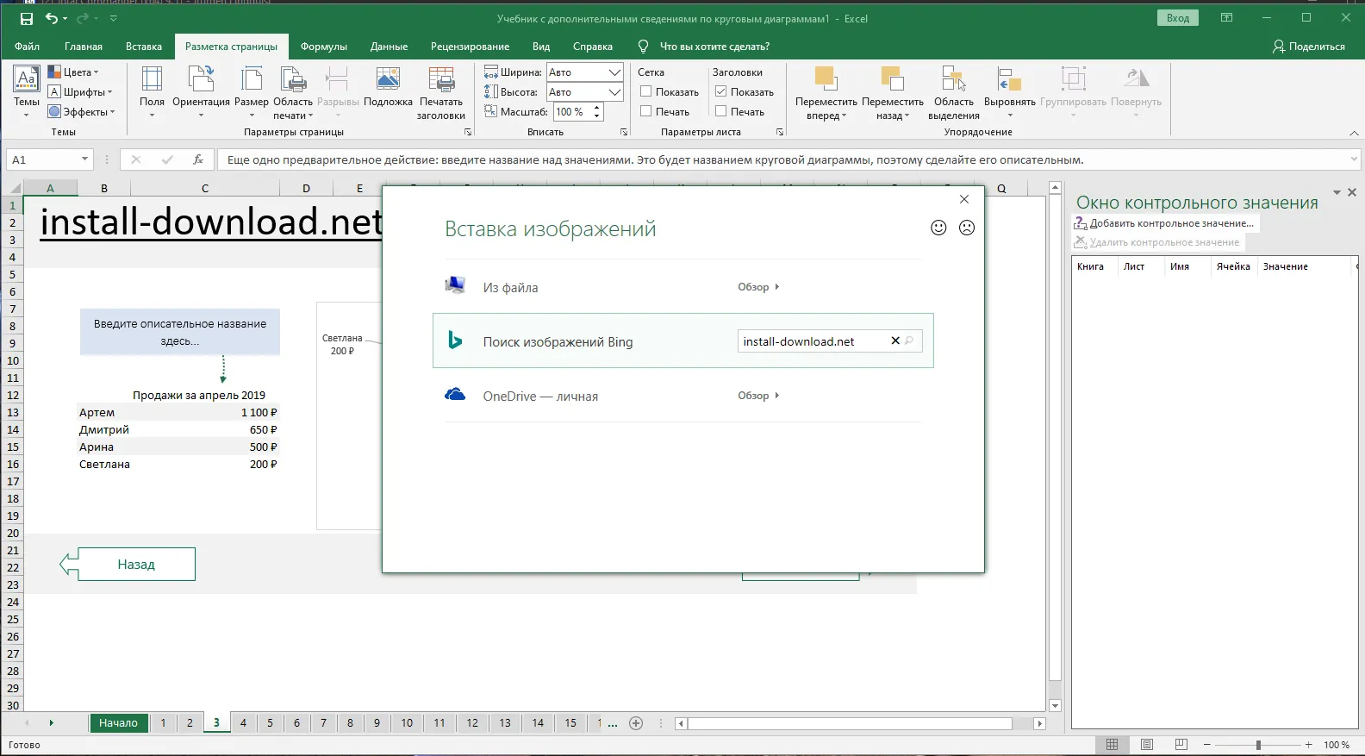The height and width of the screenshot is (756, 1365).
Task: Click the Background (Подложка) icon
Action: tap(388, 80)
